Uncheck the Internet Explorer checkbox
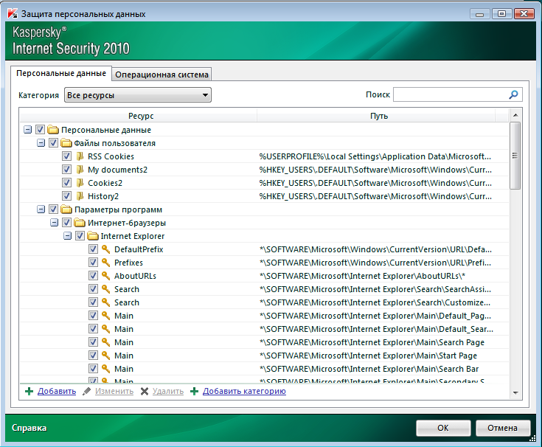This screenshot has height=447, width=542. 80,236
